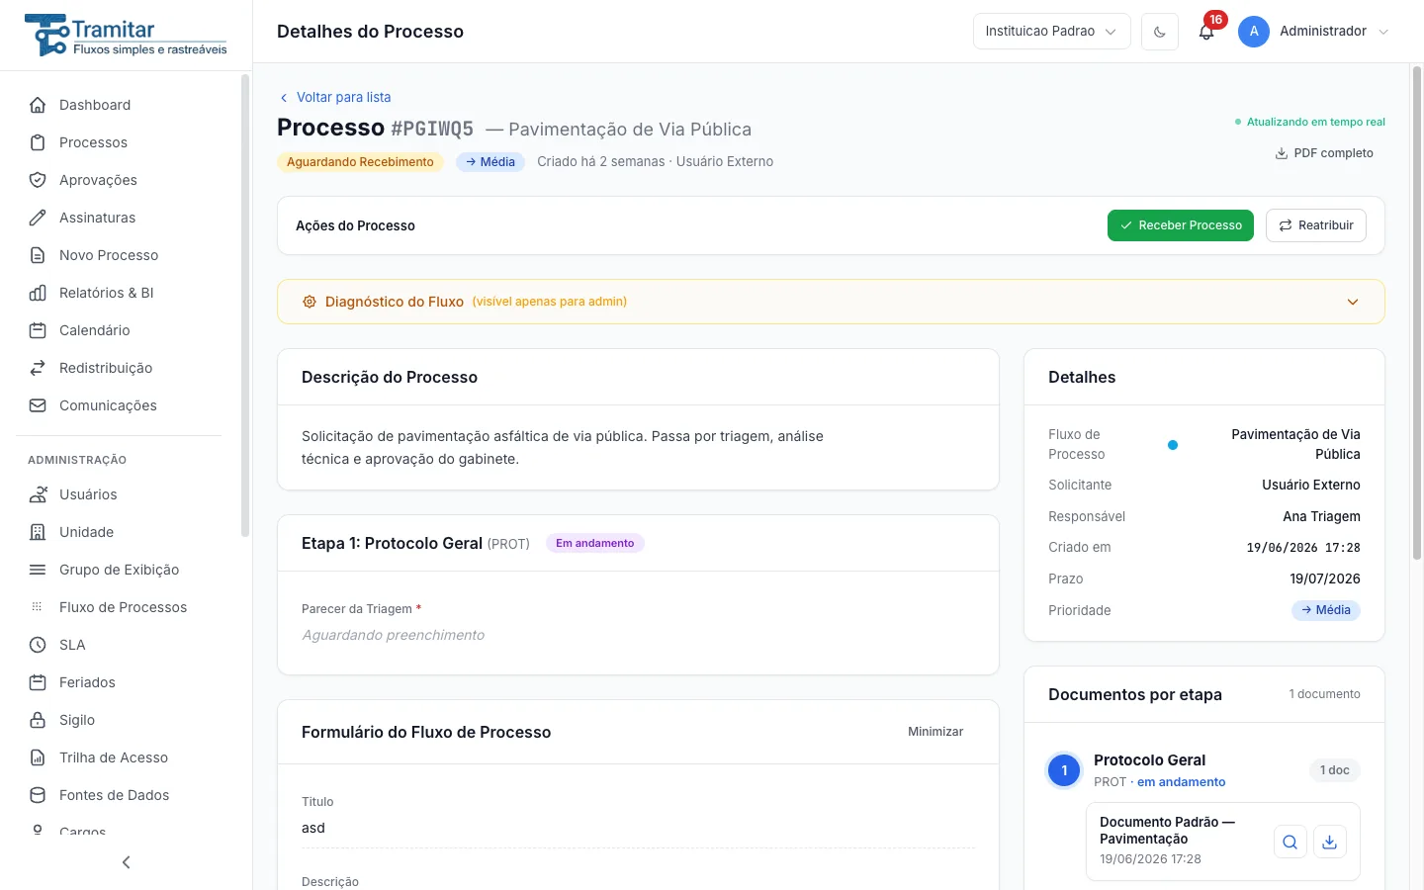The height and width of the screenshot is (890, 1424).
Task: Click the Grupo de Exibição lines icon
Action: tap(38, 570)
